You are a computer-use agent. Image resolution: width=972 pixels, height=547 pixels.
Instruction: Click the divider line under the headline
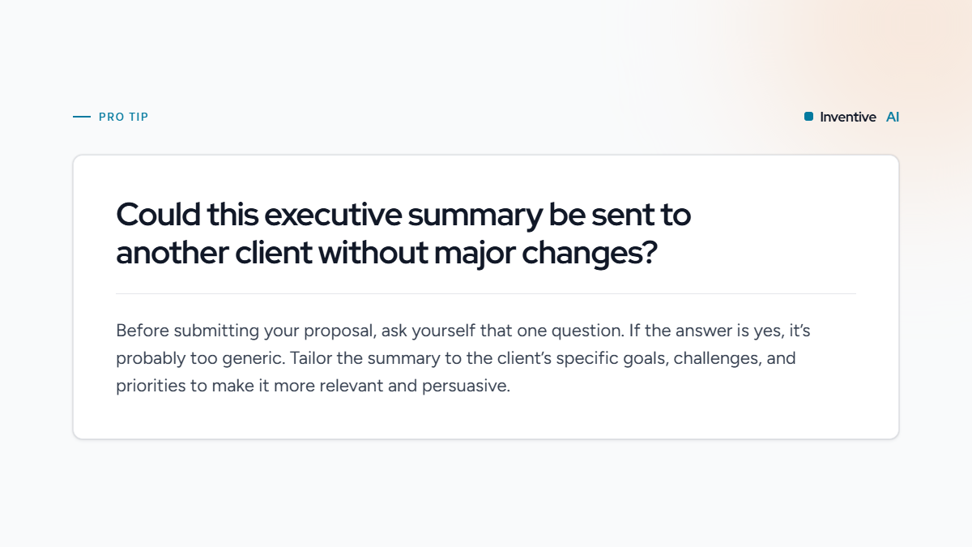coord(486,293)
